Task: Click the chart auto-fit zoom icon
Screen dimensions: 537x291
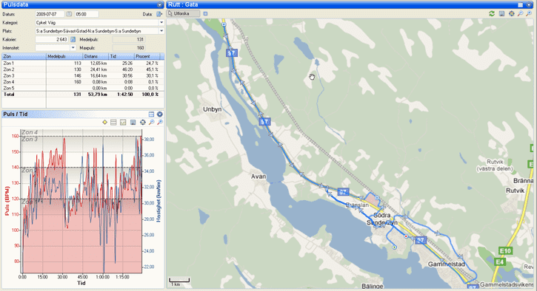Action: [142, 123]
